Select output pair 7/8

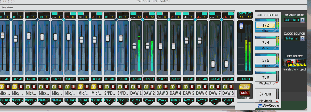coord(265,78)
